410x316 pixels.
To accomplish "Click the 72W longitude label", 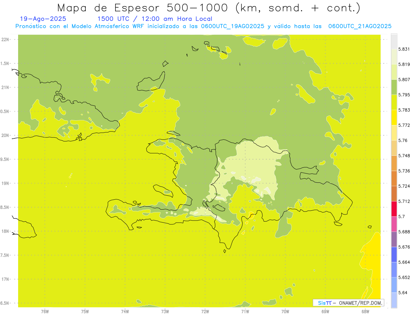I will [205, 311].
